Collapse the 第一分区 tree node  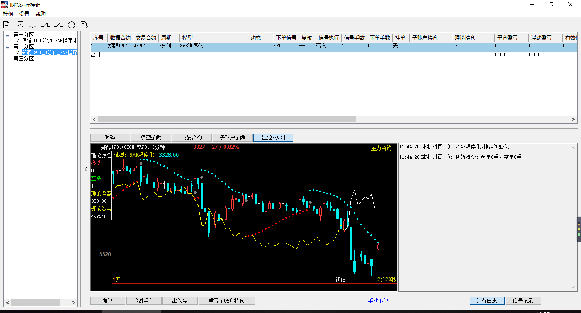coord(8,35)
